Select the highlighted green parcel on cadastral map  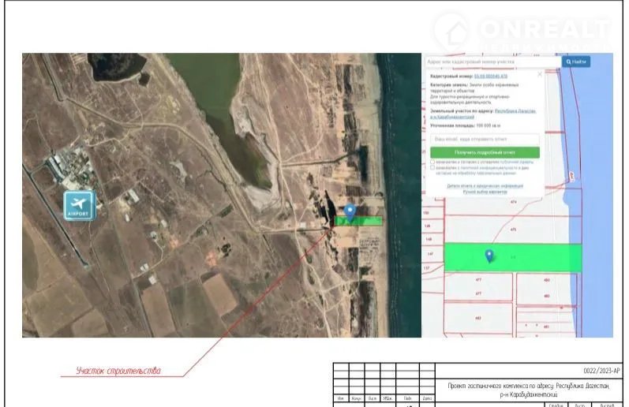point(537,258)
